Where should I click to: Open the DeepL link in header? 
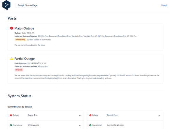[164, 5]
